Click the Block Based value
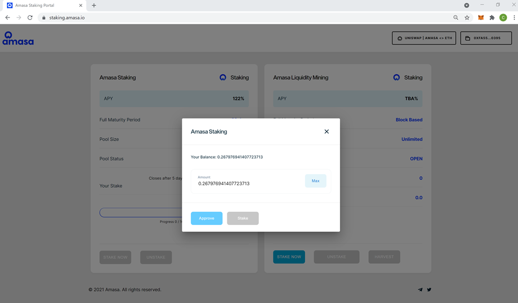Screen dimensions: 518x303 tap(409, 120)
